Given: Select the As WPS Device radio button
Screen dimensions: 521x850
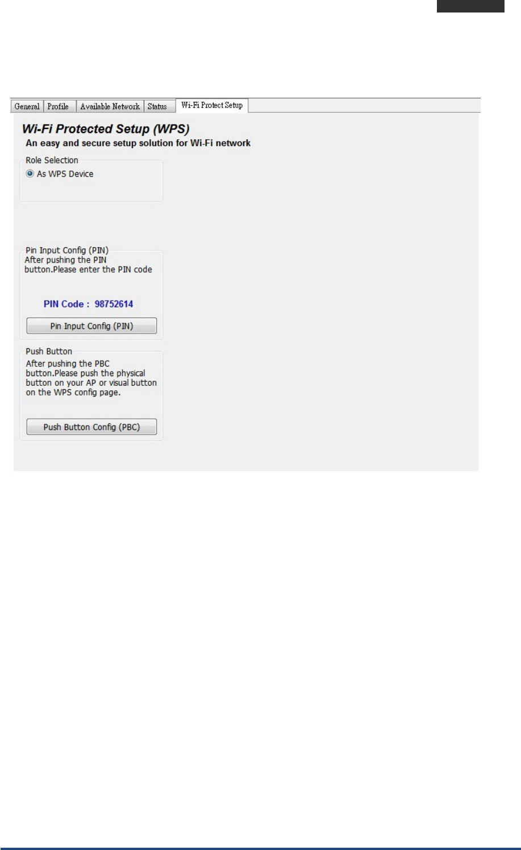Looking at the screenshot, I should click(x=30, y=174).
